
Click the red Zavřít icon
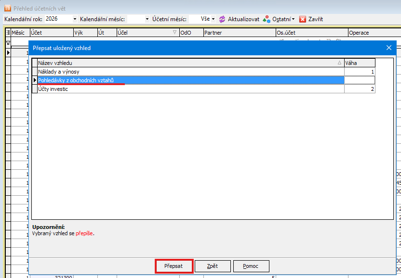[303, 19]
